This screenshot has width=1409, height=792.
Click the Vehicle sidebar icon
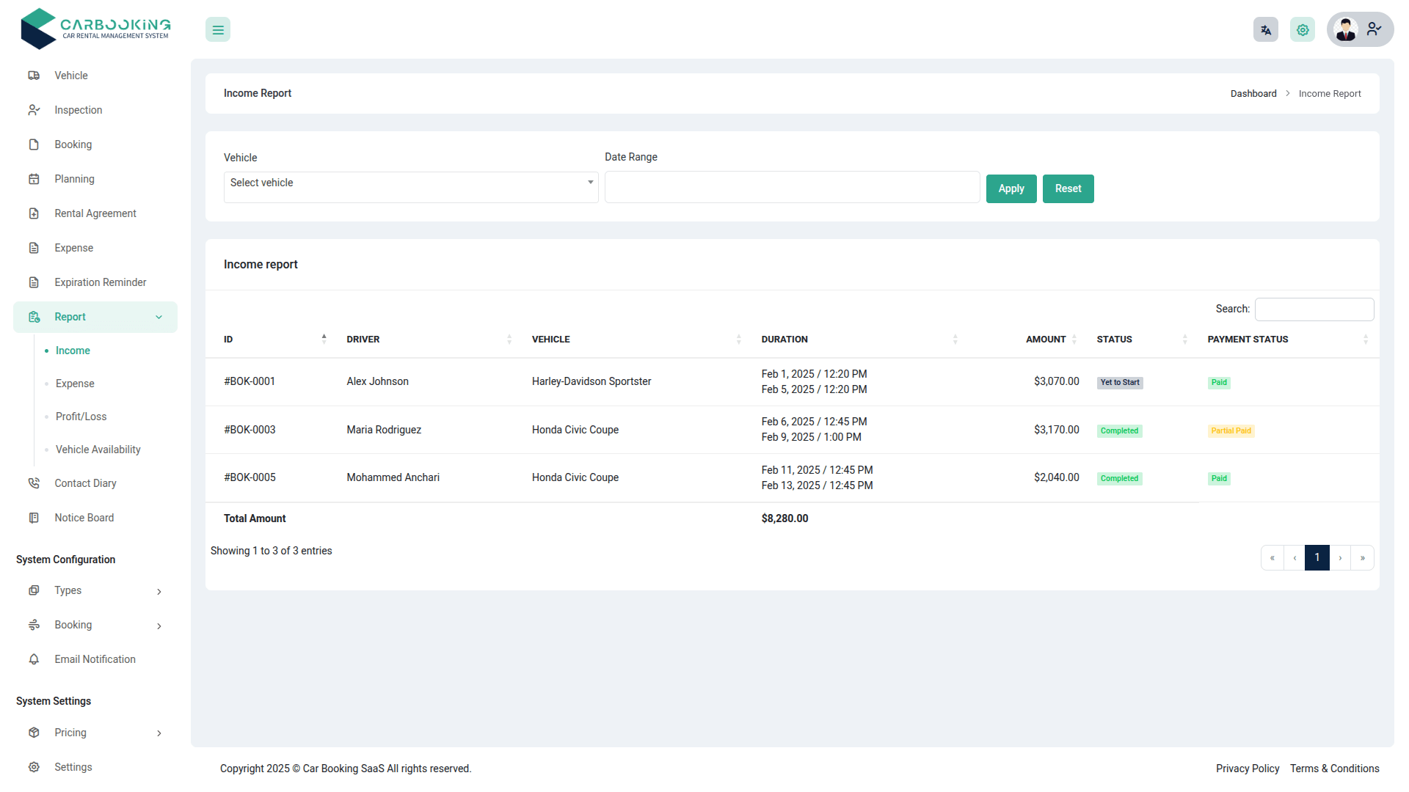tap(34, 76)
